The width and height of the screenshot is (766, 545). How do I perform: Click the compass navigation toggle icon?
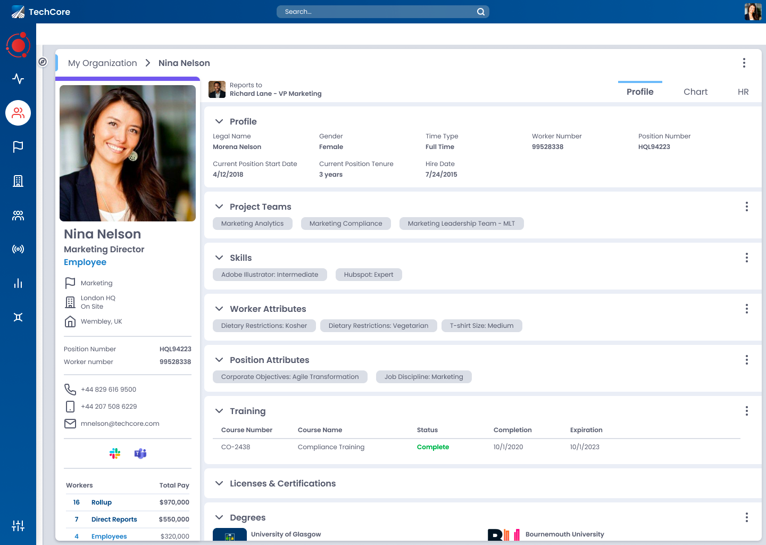(43, 62)
